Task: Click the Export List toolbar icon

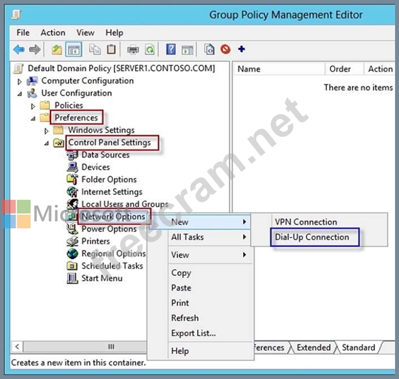Action: [x=209, y=49]
